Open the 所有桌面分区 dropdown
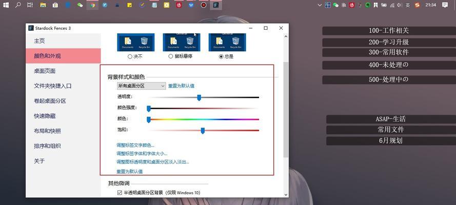 (x=142, y=86)
